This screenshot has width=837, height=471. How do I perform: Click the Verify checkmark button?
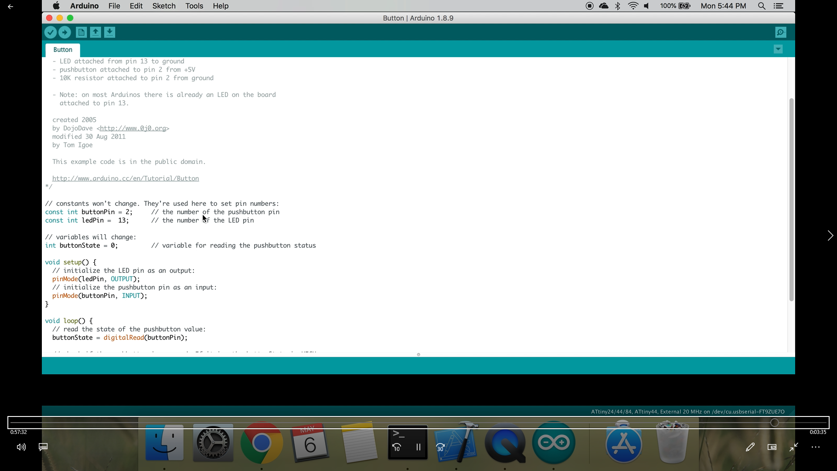(51, 32)
